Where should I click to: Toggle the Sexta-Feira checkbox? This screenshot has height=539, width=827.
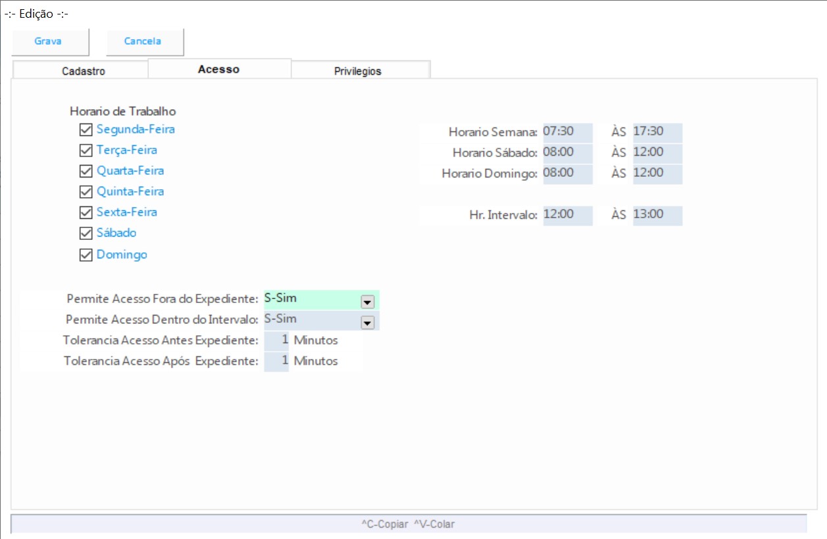pyautogui.click(x=85, y=212)
